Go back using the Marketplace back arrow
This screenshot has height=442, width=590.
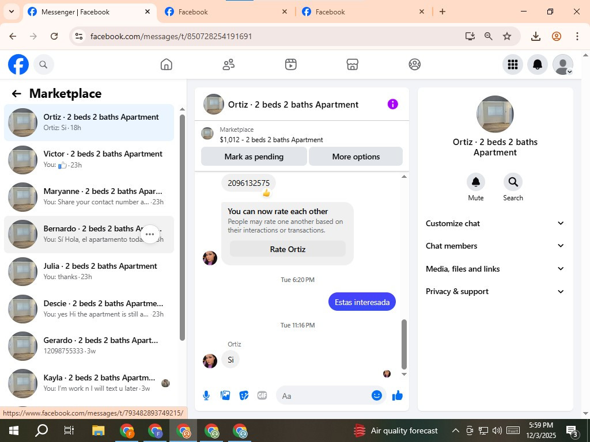click(16, 94)
